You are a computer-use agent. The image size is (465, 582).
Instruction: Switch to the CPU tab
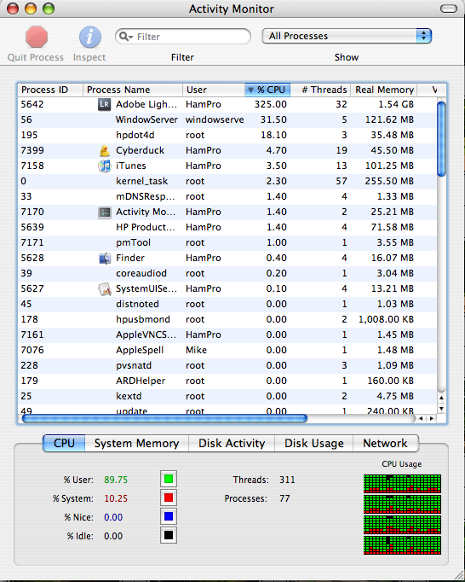pyautogui.click(x=64, y=443)
